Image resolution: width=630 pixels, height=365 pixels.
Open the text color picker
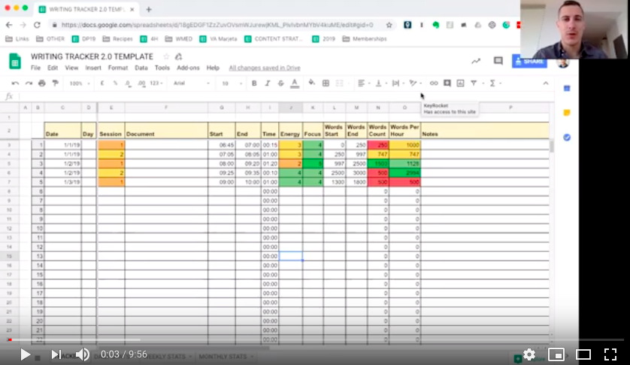(x=295, y=84)
